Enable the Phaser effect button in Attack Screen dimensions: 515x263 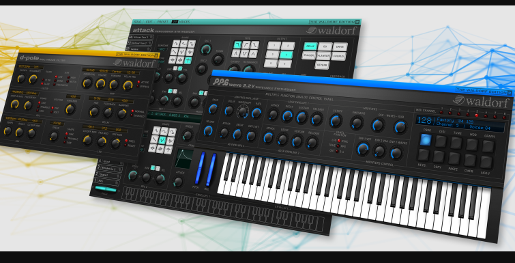click(309, 55)
